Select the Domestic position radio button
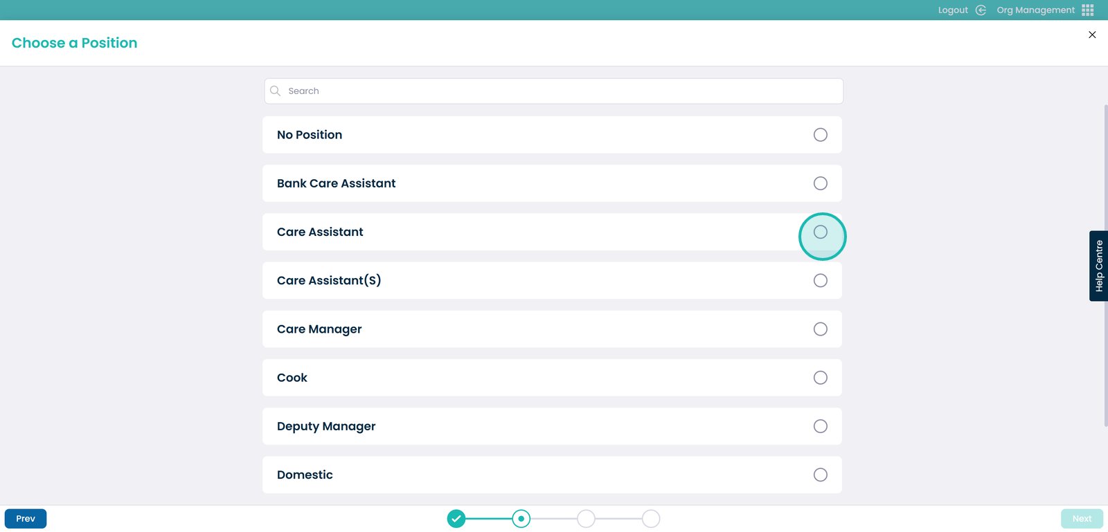Viewport: 1108px width, 532px height. pyautogui.click(x=821, y=475)
